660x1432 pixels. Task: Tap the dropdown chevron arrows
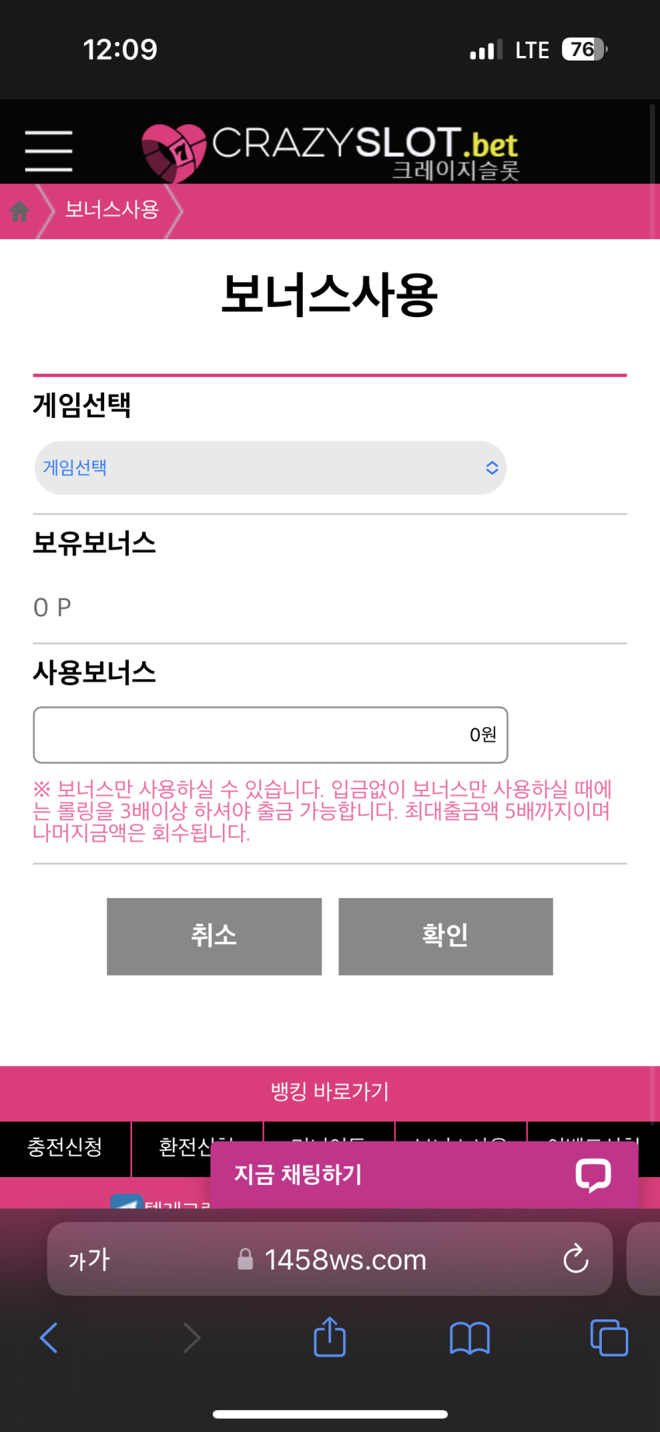pos(492,468)
